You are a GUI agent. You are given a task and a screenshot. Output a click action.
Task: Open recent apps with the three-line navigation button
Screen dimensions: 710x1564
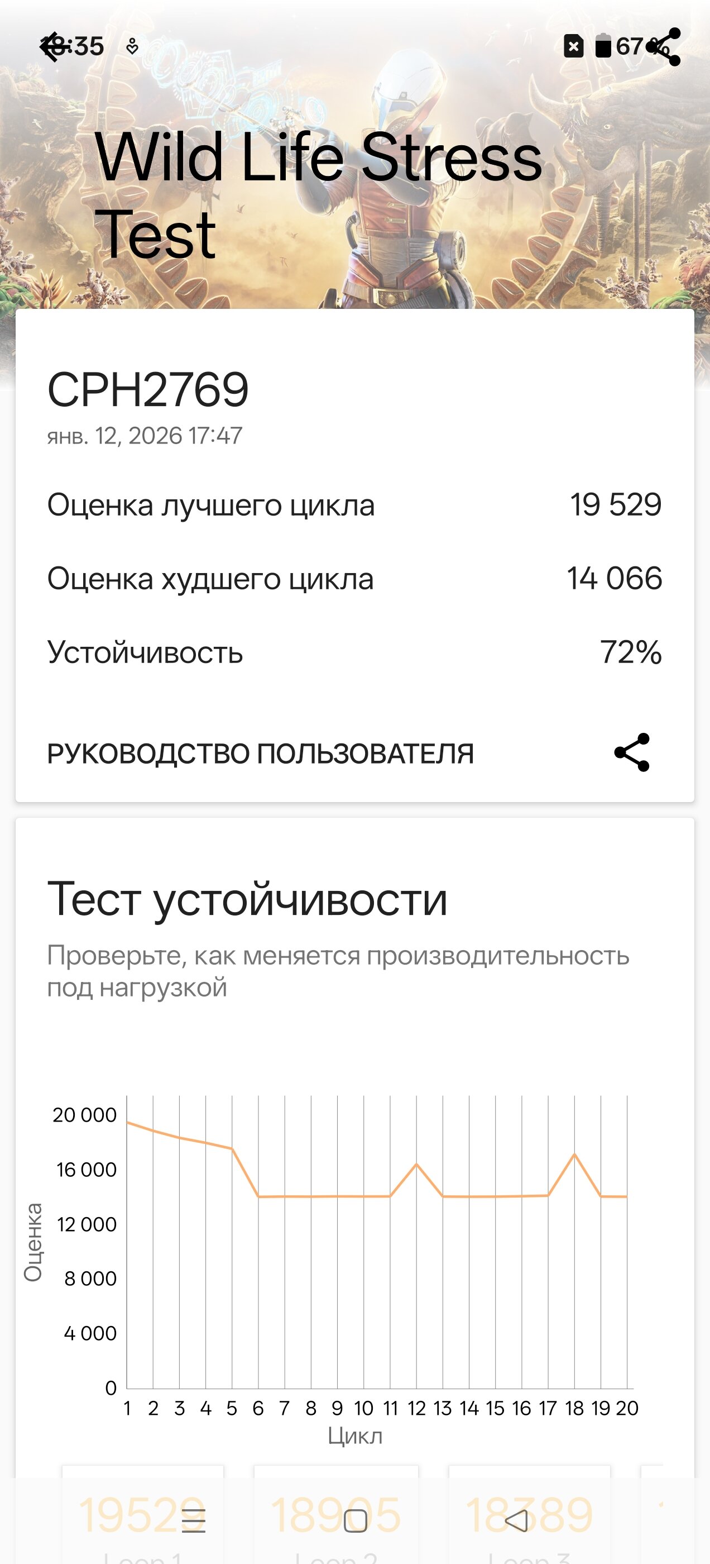[x=194, y=1520]
